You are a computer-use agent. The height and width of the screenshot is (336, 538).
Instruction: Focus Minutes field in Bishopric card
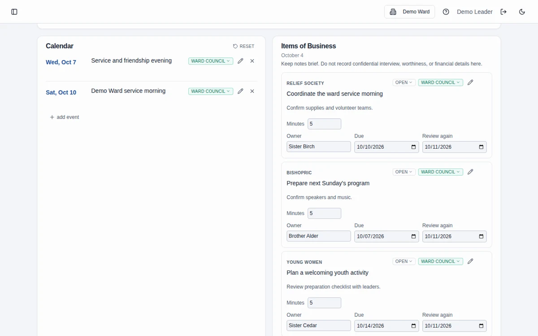324,213
